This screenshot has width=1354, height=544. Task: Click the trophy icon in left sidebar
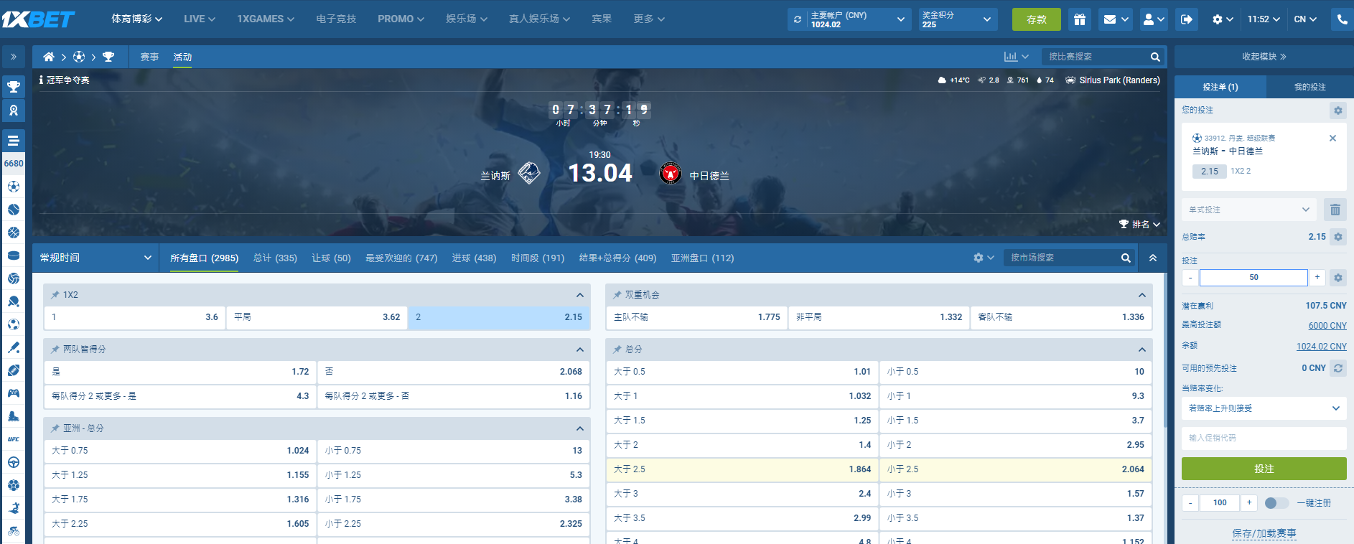pyautogui.click(x=14, y=88)
